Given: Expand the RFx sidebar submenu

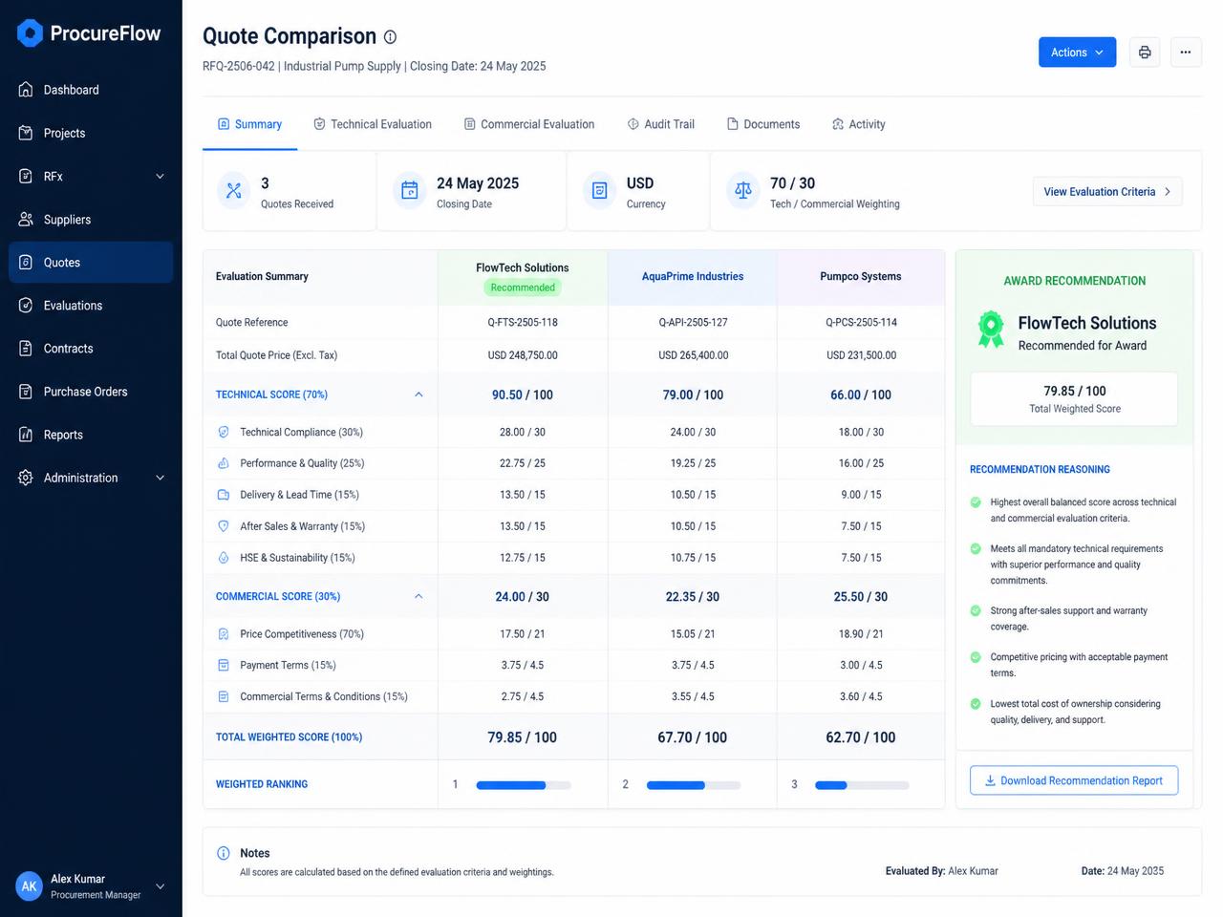Looking at the screenshot, I should pos(160,176).
